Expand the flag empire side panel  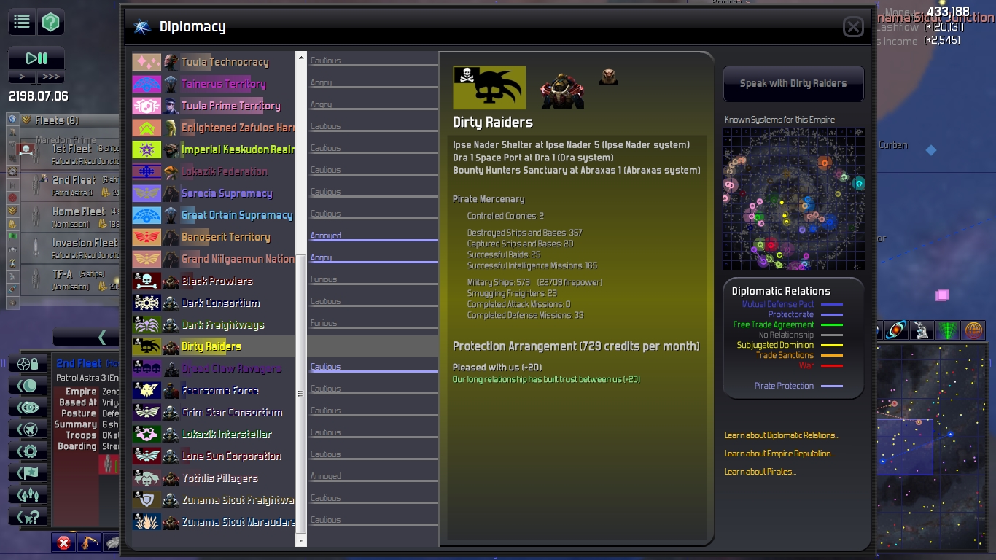pos(28,472)
